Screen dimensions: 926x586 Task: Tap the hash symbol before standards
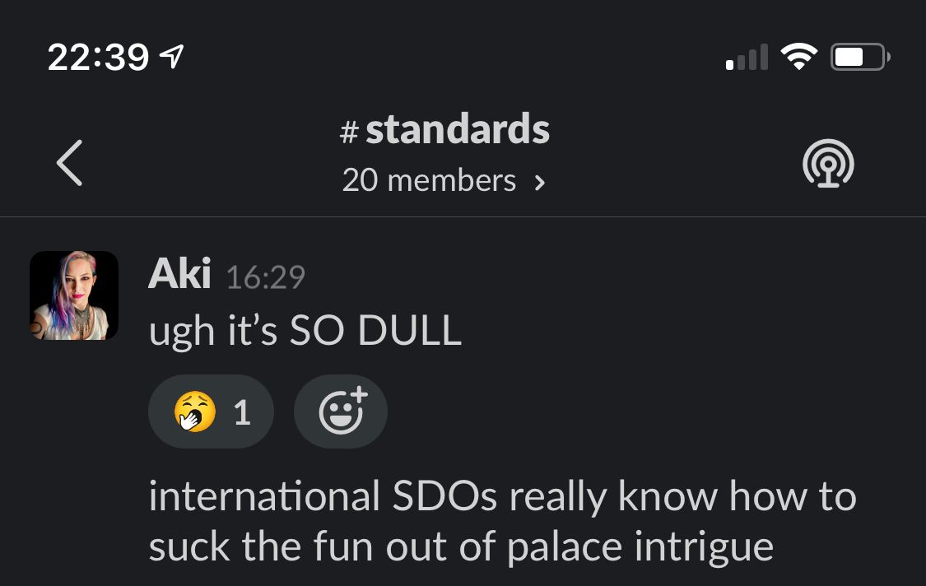coord(349,131)
